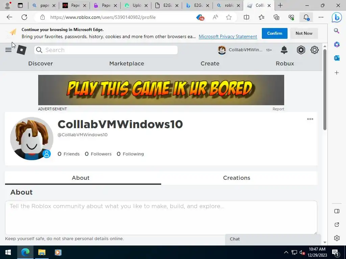Open the Microsoft 365 sidebar icon
Viewport: 346px width, 259px height.
coord(337,45)
